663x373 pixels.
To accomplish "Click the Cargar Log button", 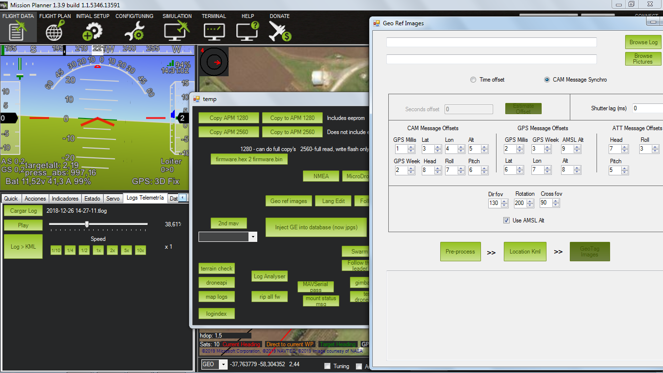I will 23,211.
